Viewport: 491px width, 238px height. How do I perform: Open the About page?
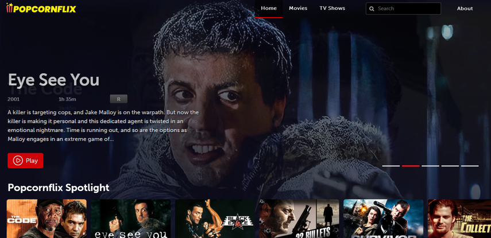(x=465, y=9)
